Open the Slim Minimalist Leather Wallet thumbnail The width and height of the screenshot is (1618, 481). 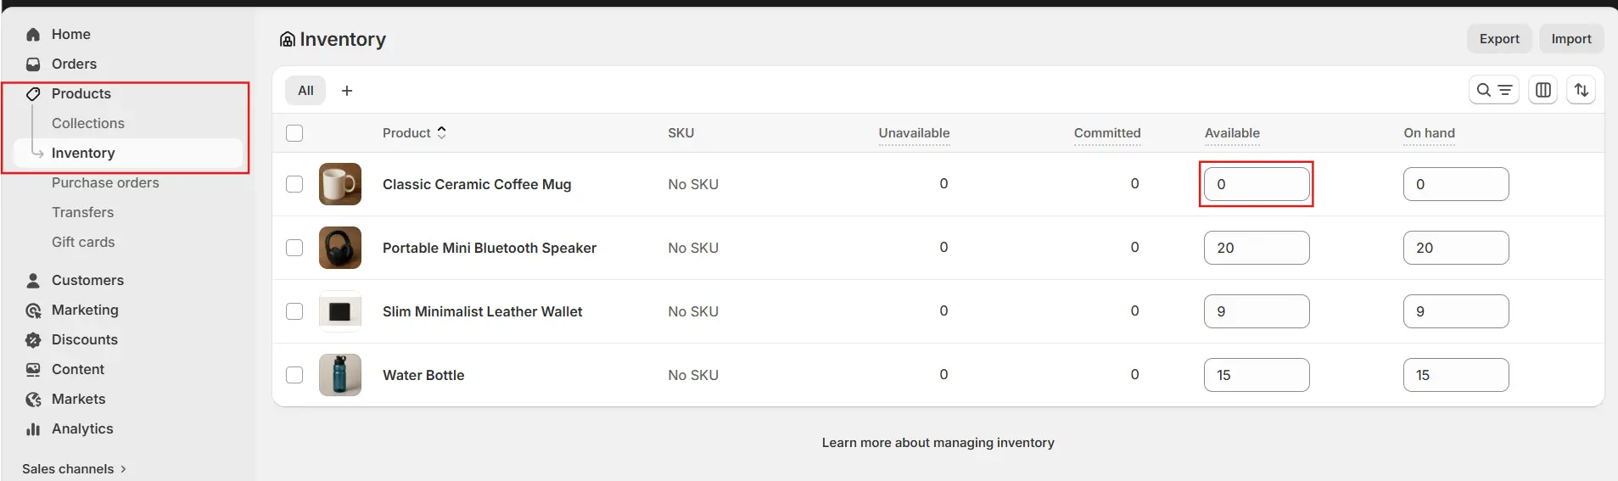[x=340, y=311]
